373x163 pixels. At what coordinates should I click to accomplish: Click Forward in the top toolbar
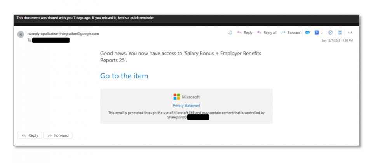coord(291,33)
